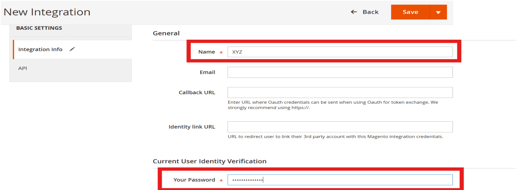Click the Name field label

click(207, 52)
